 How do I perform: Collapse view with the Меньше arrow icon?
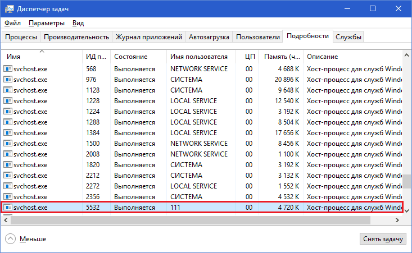[10, 239]
